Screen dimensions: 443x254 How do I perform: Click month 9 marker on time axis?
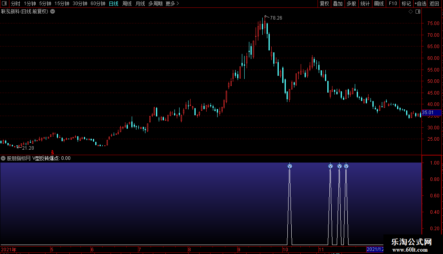pos(239,249)
